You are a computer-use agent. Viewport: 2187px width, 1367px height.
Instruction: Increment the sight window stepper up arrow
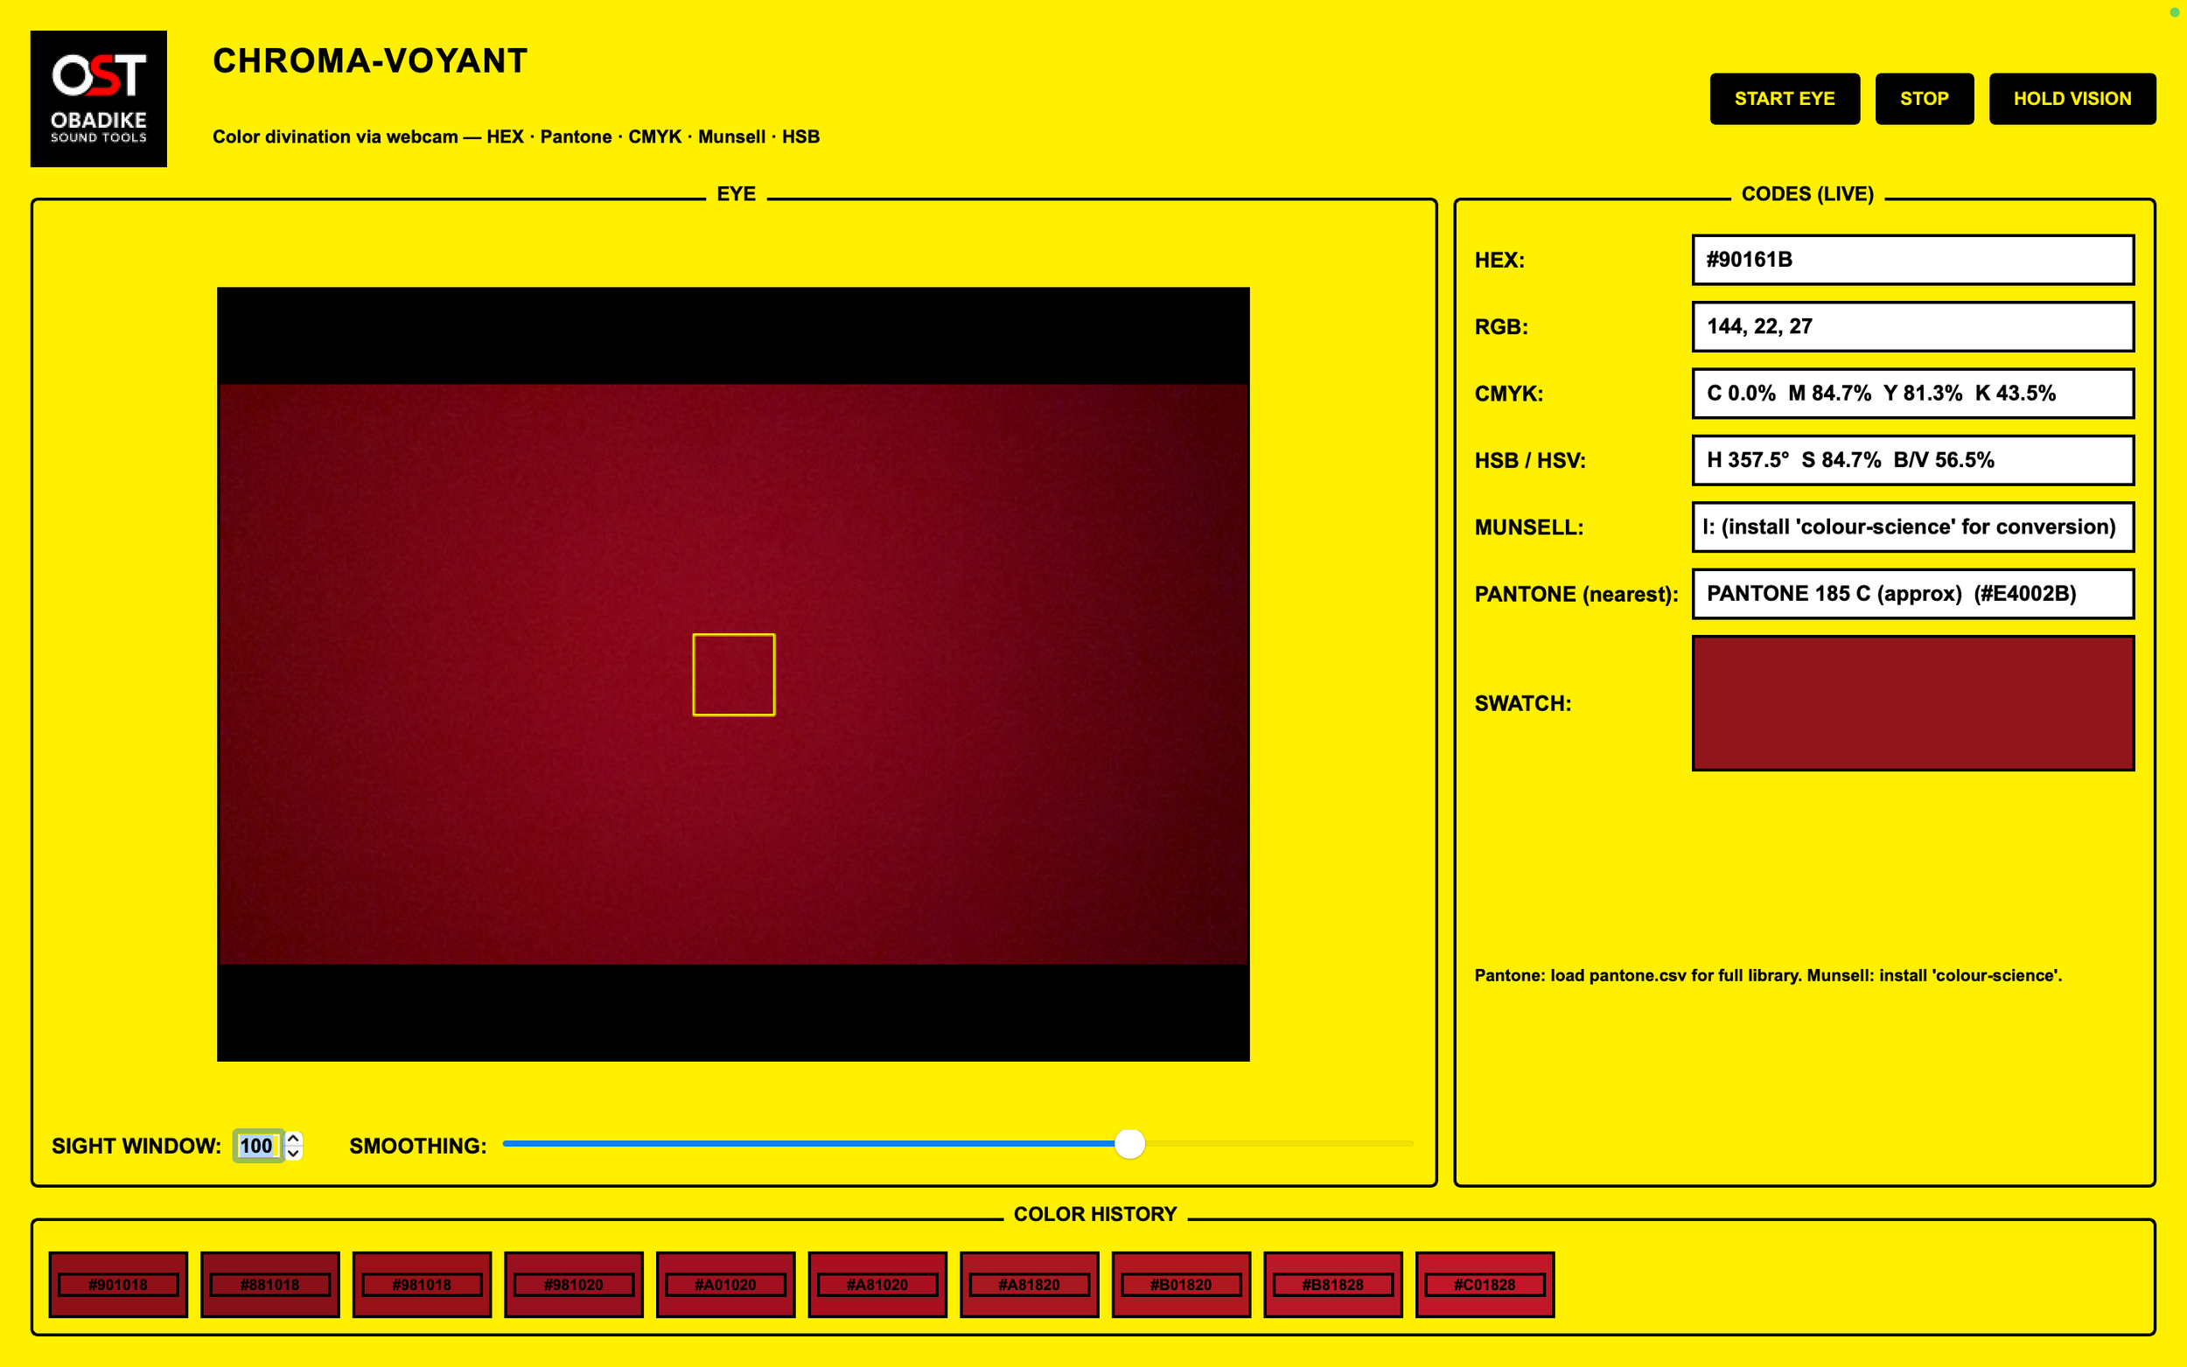click(294, 1139)
